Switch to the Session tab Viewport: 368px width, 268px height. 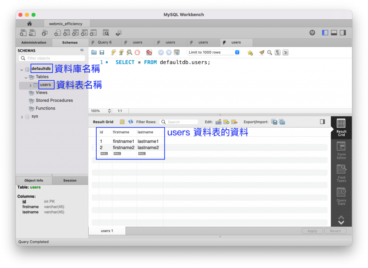[70, 180]
